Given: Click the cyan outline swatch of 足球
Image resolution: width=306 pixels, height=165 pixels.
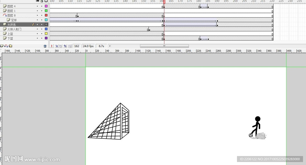Looking at the screenshot, I should point(46,20).
